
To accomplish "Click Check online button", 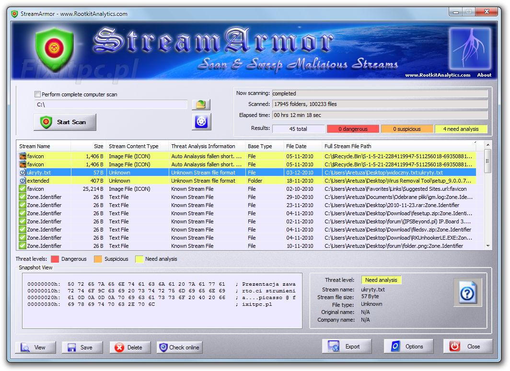I will [x=180, y=347].
